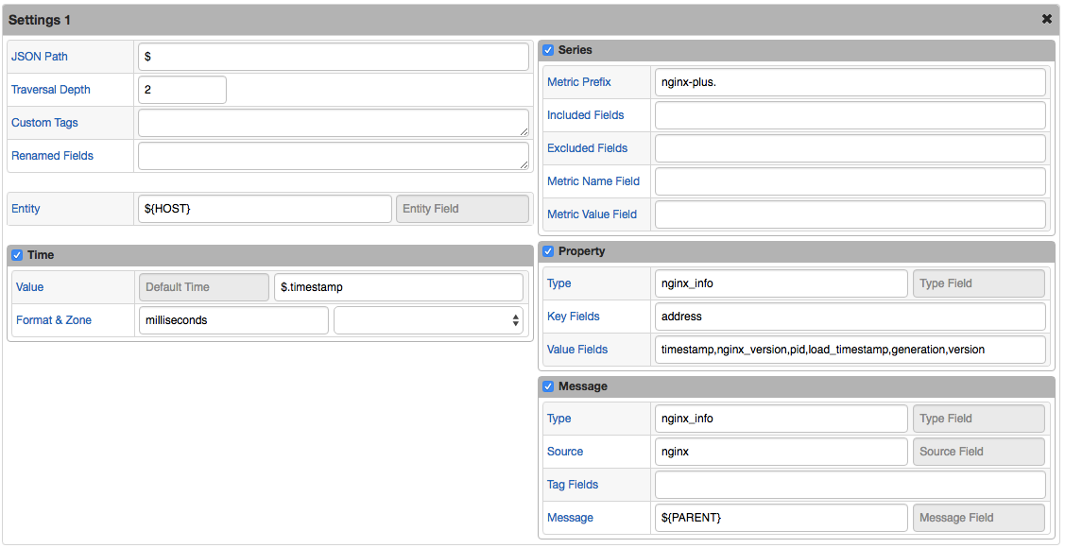Image resolution: width=1065 pixels, height=548 pixels.
Task: Select the Message Source Field box
Action: (x=979, y=452)
